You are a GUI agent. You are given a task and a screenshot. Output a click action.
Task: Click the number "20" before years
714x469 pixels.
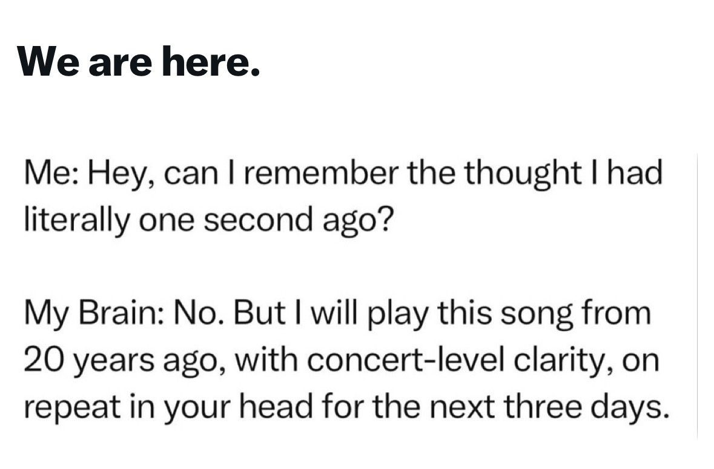coord(44,360)
